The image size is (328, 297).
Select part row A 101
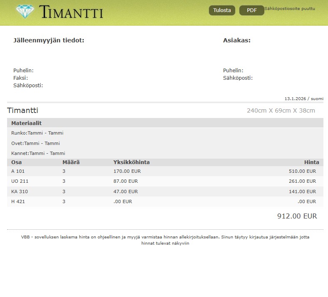[x=18, y=171]
